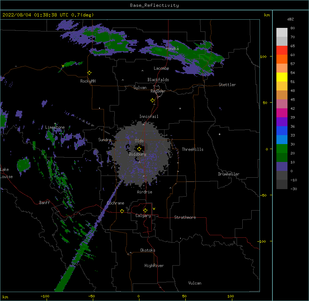Click the green 30 dBZ legend swatch
The width and height of the screenshot is (309, 301).
click(282, 149)
